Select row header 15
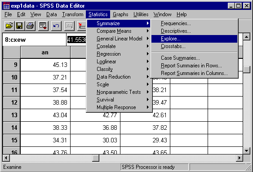 [x=12, y=140]
